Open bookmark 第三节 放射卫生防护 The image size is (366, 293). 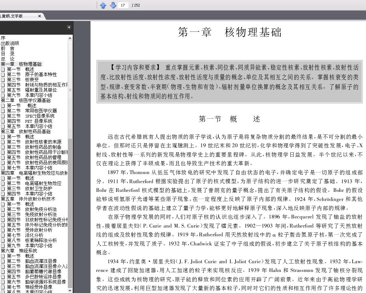tap(30, 188)
